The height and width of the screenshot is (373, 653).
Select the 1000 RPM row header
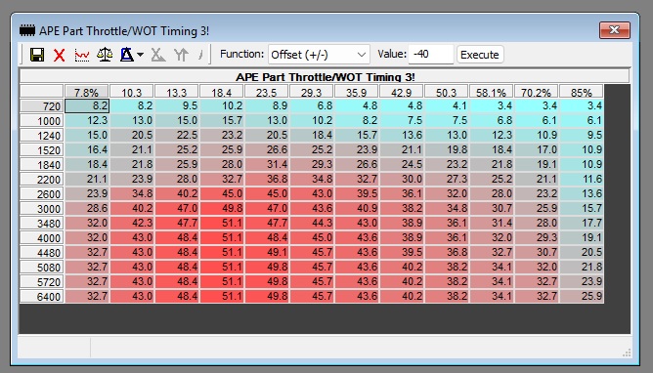42,121
